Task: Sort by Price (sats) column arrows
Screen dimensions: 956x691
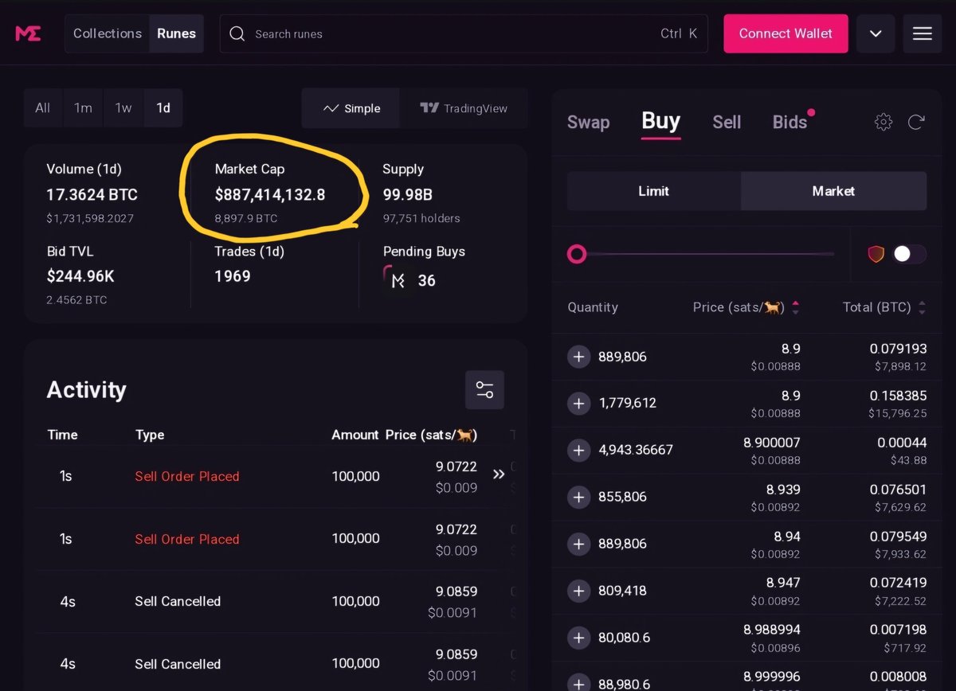Action: click(x=795, y=307)
